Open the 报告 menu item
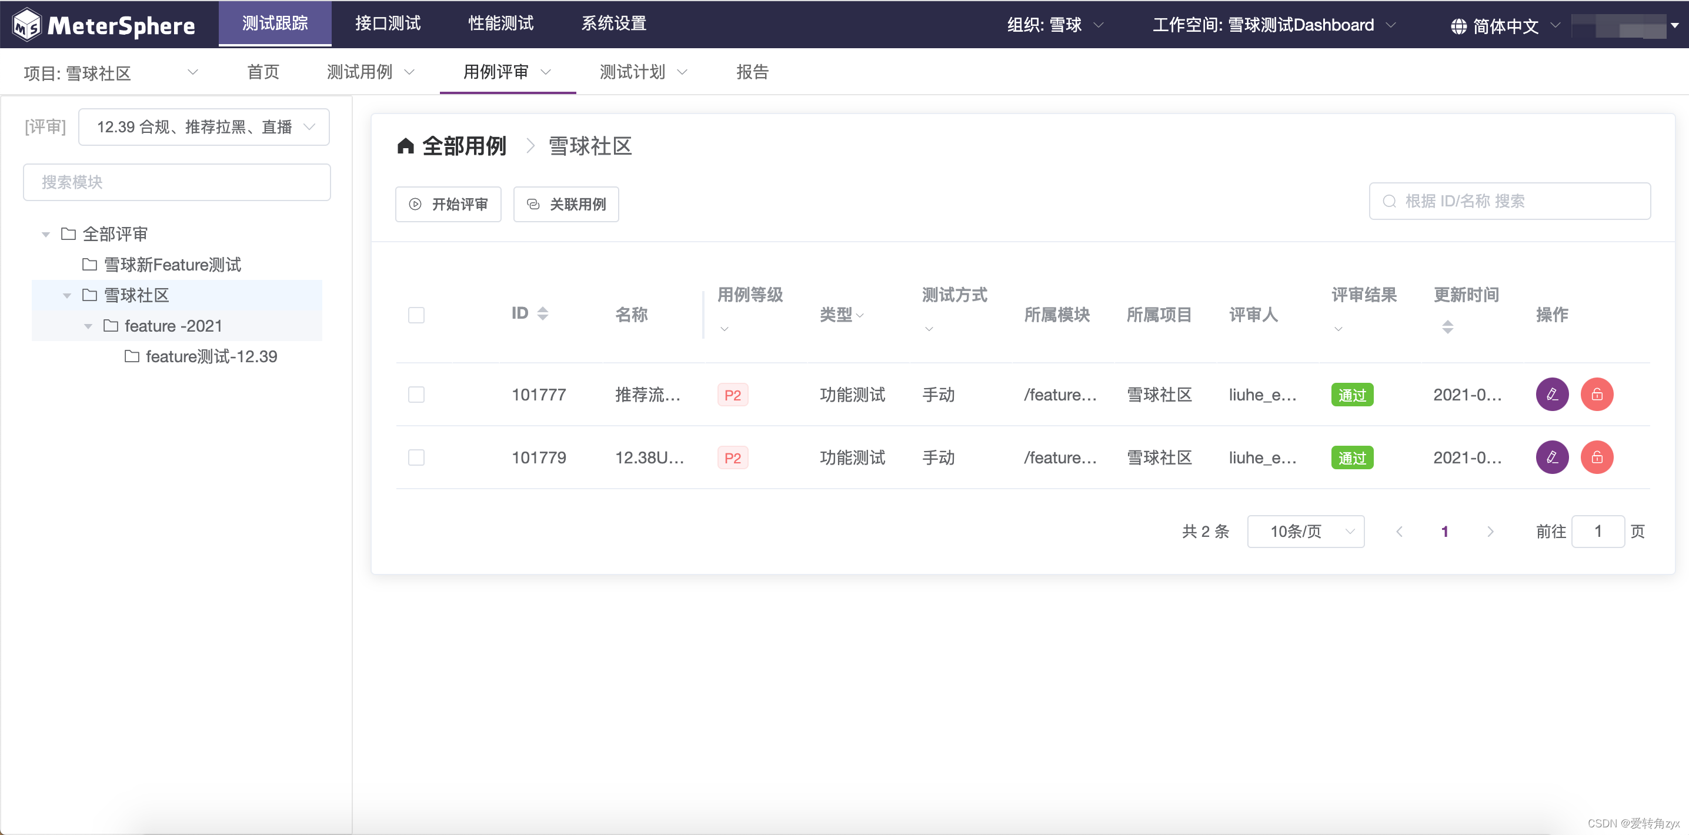Image resolution: width=1689 pixels, height=835 pixels. [752, 72]
